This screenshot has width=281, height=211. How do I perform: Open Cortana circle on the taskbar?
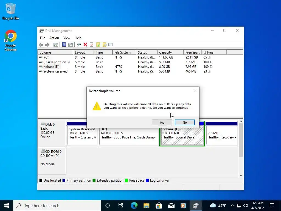(x=108, y=206)
